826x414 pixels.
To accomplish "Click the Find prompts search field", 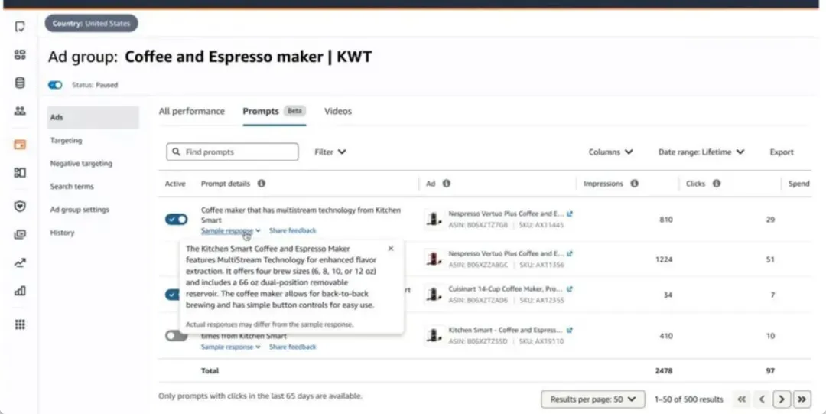I will (233, 152).
